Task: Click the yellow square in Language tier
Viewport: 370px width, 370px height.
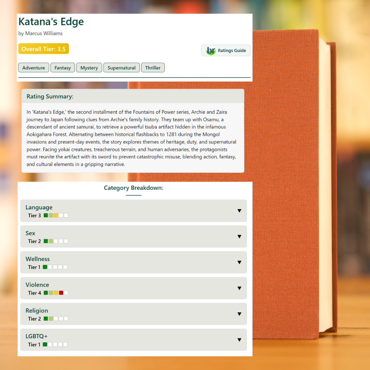Action: point(56,215)
